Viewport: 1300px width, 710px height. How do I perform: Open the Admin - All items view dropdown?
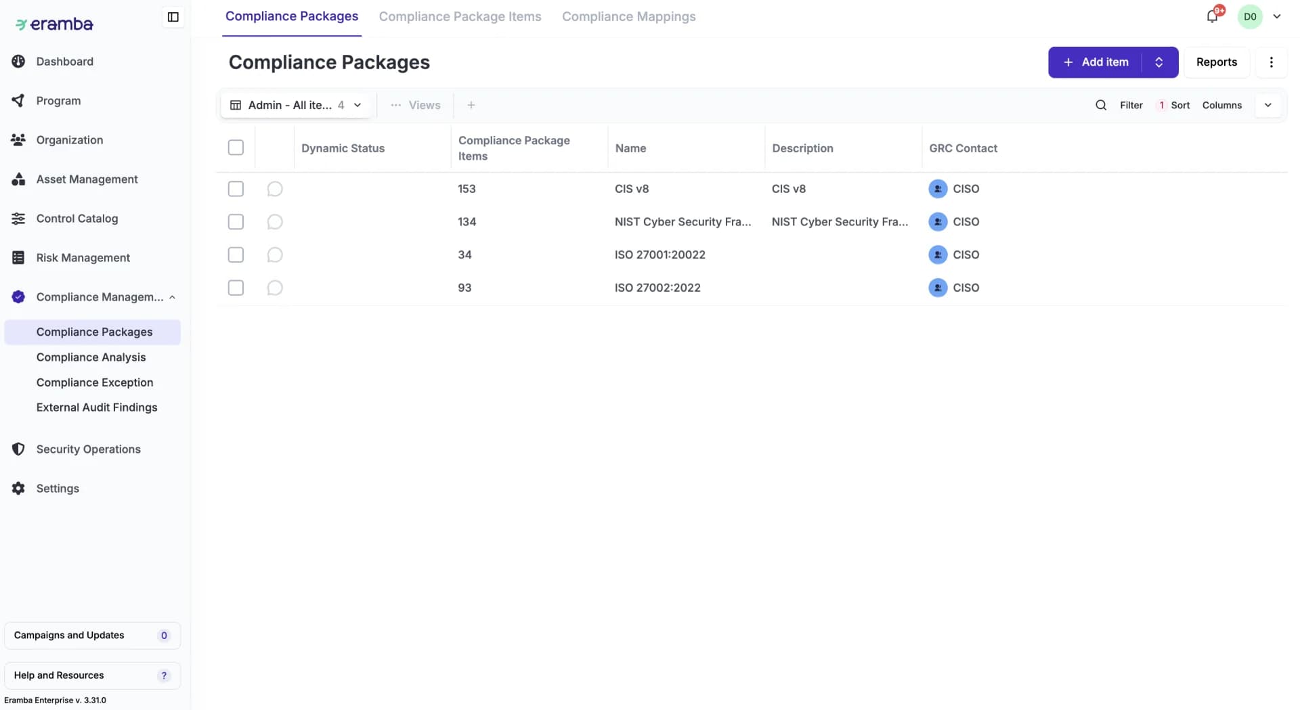pyautogui.click(x=297, y=105)
